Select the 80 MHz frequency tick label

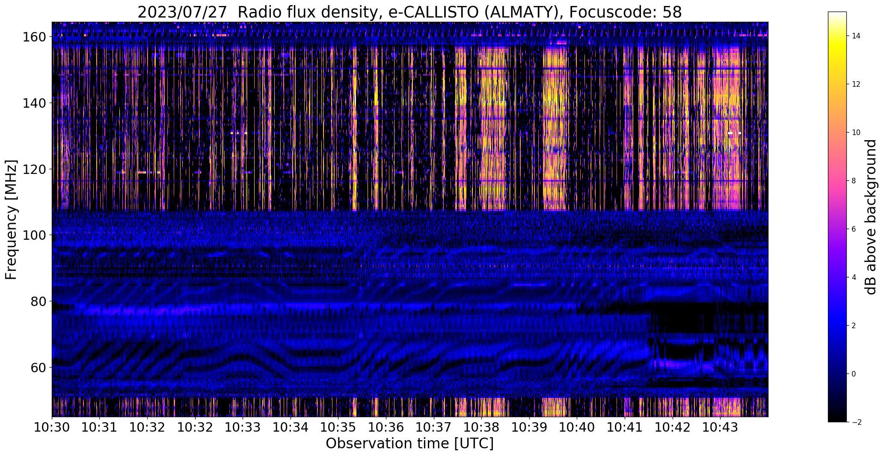[39, 301]
